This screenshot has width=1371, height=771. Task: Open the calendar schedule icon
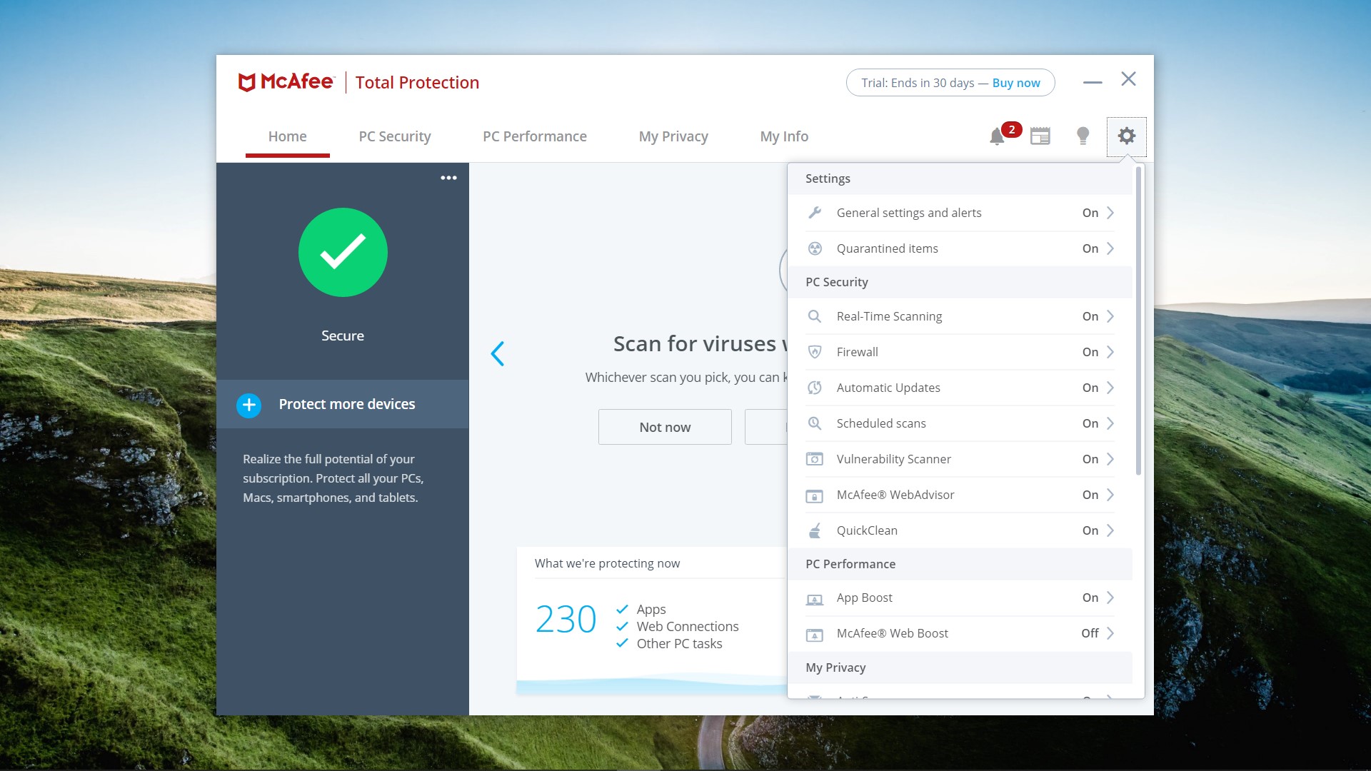coord(1040,136)
